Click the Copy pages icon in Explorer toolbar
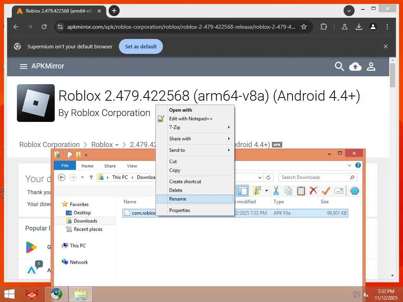 click(288, 191)
